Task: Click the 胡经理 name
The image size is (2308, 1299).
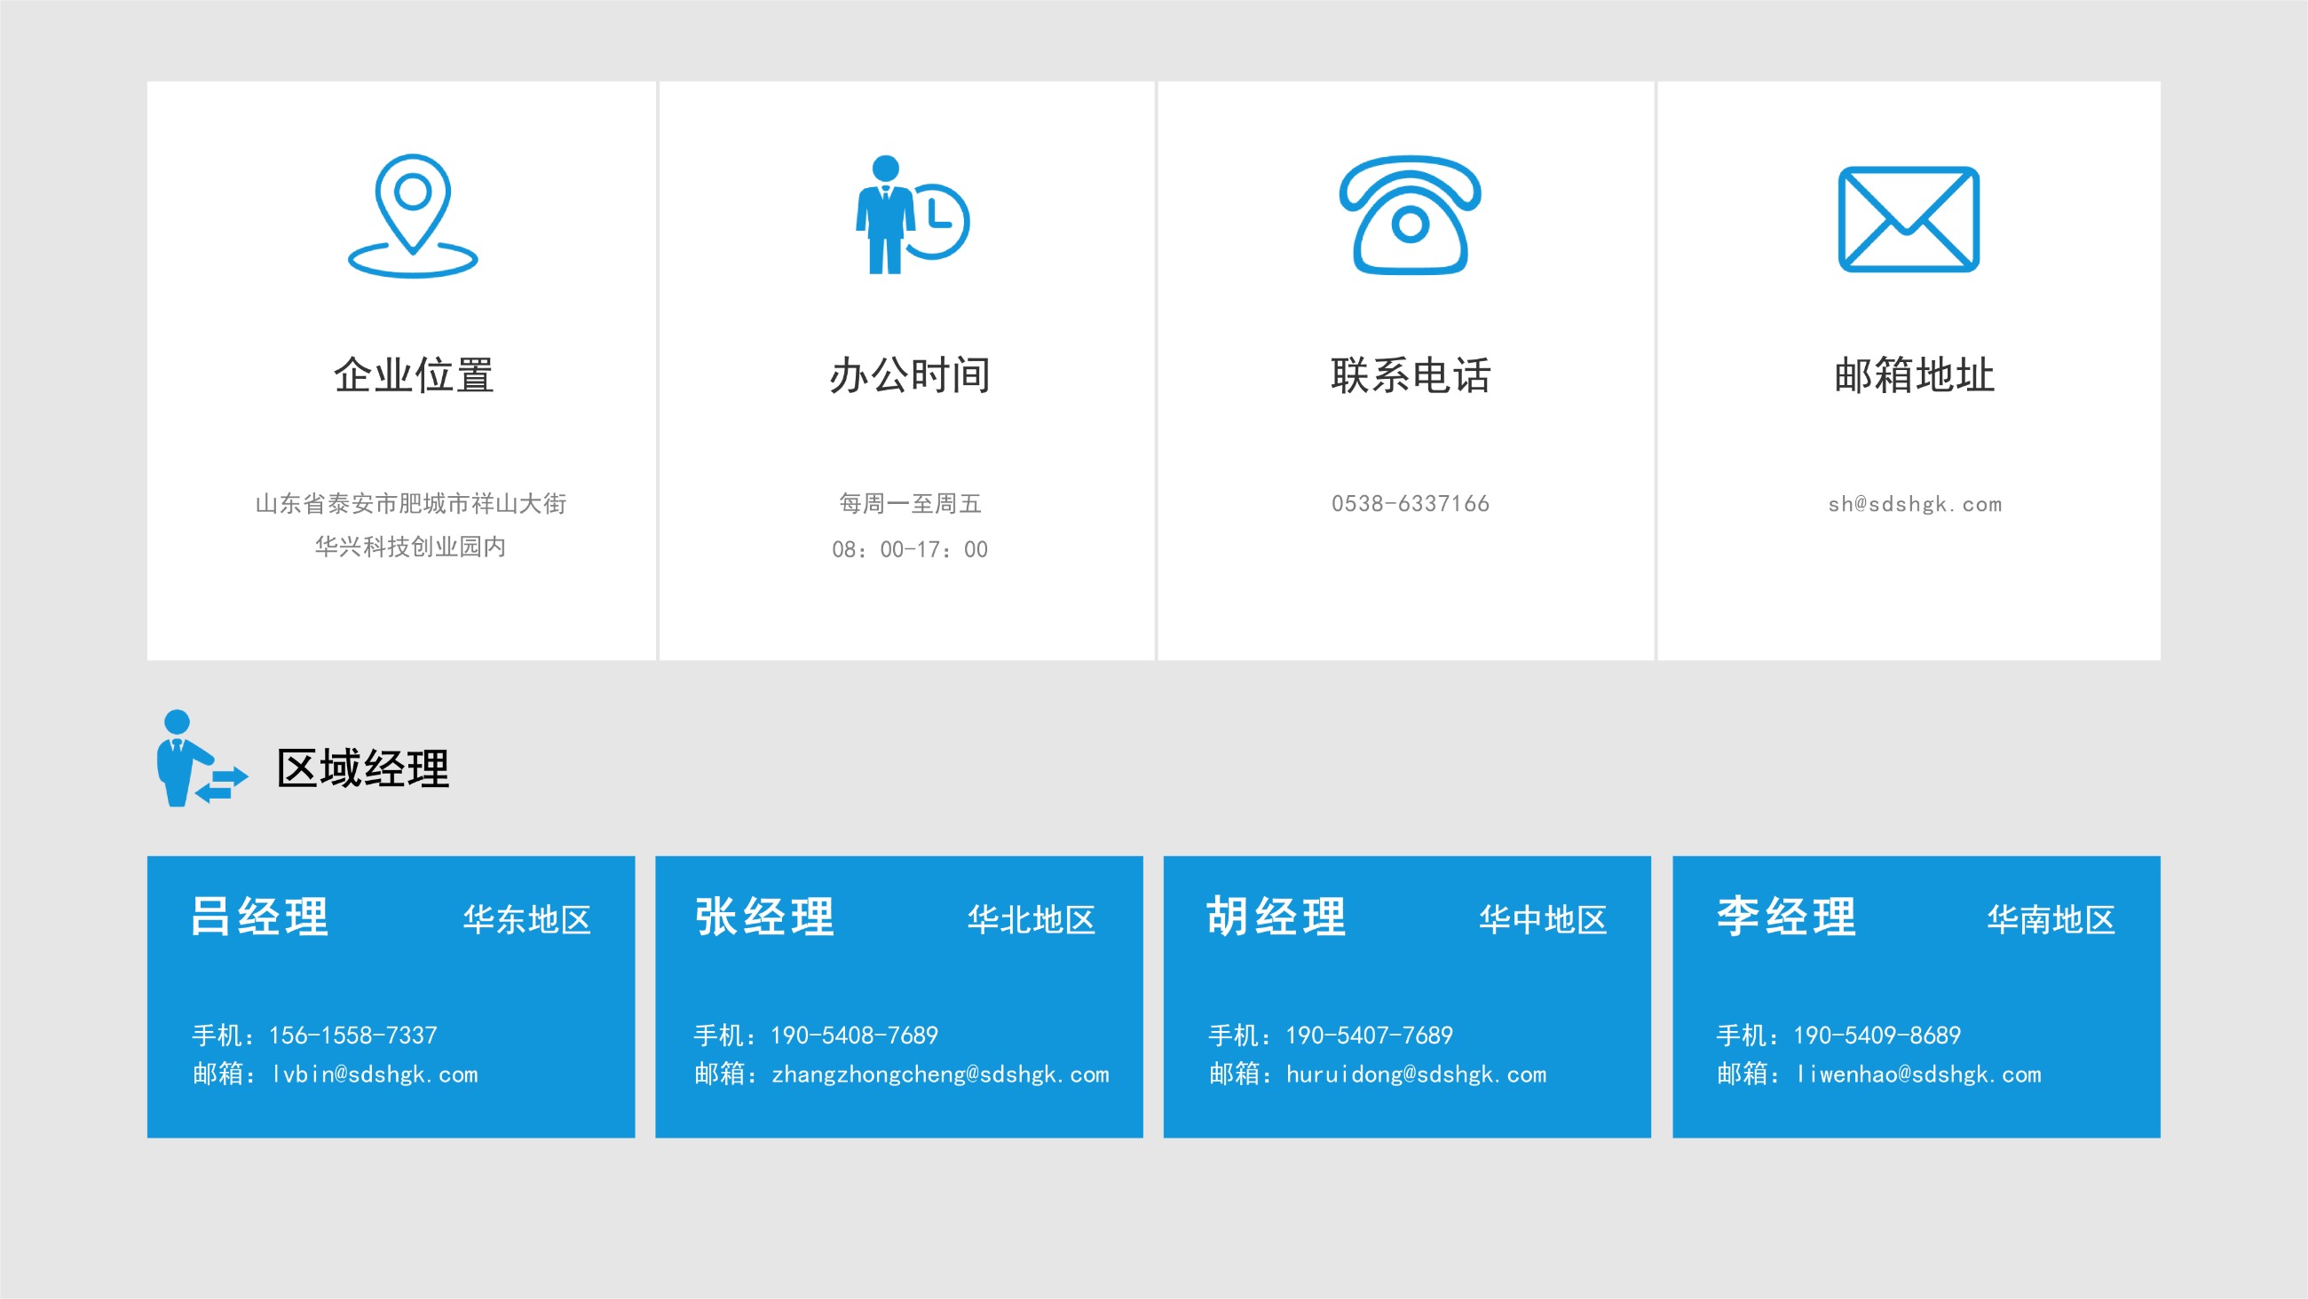Action: tap(1277, 917)
